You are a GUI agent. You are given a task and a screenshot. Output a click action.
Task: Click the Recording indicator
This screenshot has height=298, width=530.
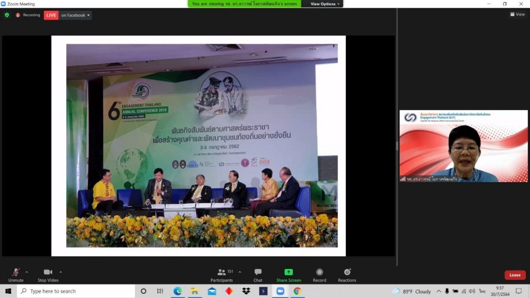click(28, 15)
